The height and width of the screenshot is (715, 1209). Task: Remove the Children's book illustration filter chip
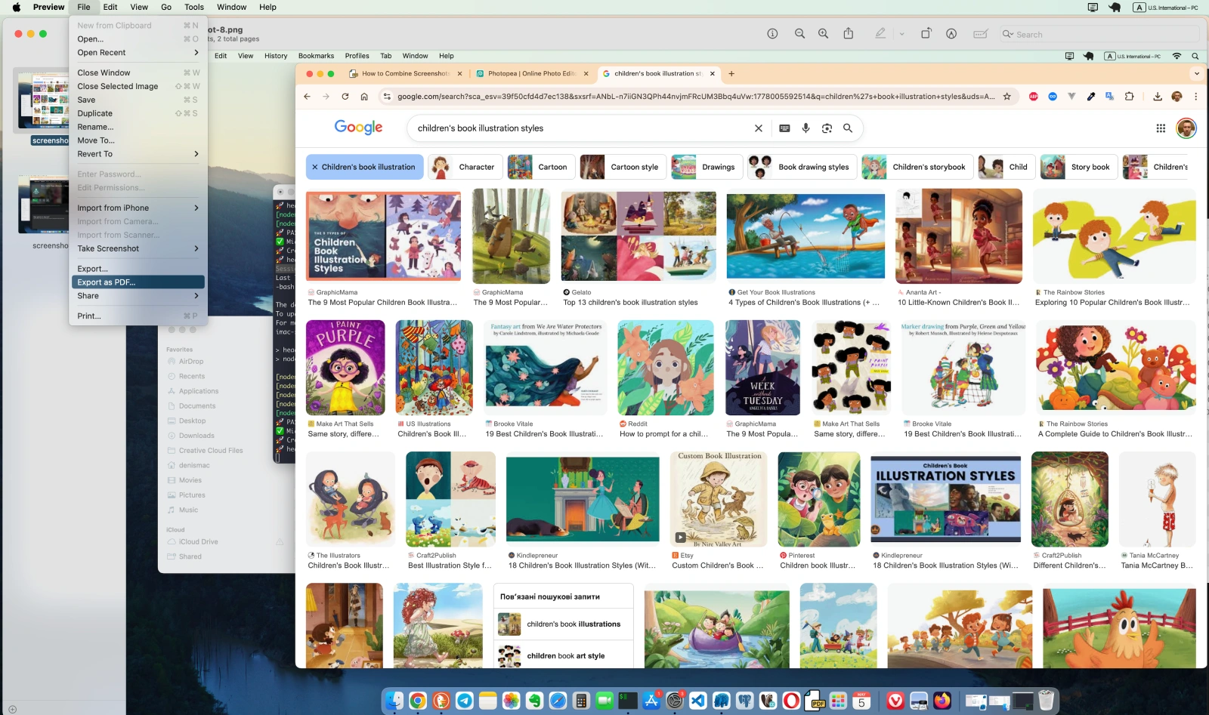pyautogui.click(x=315, y=167)
